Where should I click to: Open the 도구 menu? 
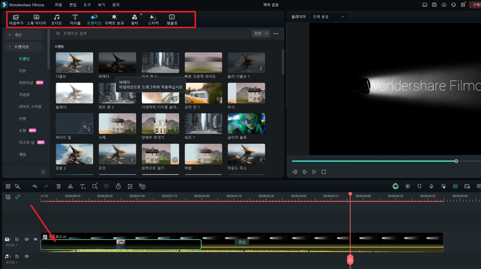(x=87, y=5)
